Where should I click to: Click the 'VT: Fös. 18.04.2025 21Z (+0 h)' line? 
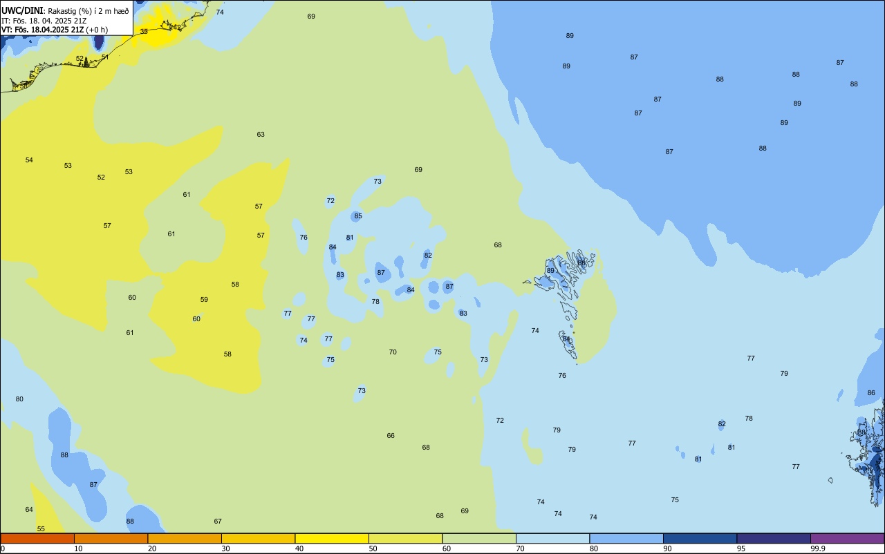click(x=55, y=30)
